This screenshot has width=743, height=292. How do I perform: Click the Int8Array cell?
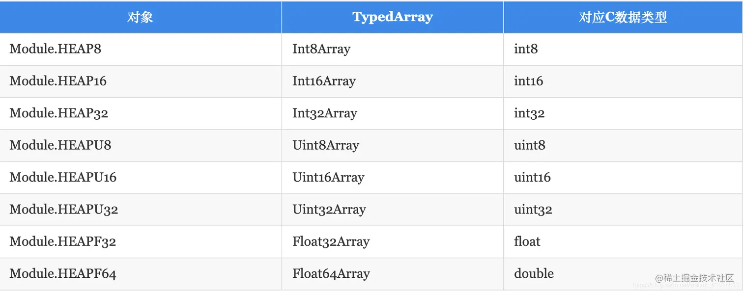[321, 49]
